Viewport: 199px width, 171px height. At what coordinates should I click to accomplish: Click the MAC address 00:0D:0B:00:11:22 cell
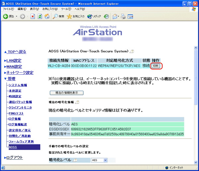84,66
